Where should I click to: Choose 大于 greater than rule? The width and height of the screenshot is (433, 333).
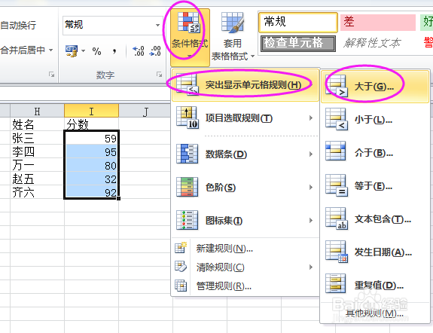[375, 87]
